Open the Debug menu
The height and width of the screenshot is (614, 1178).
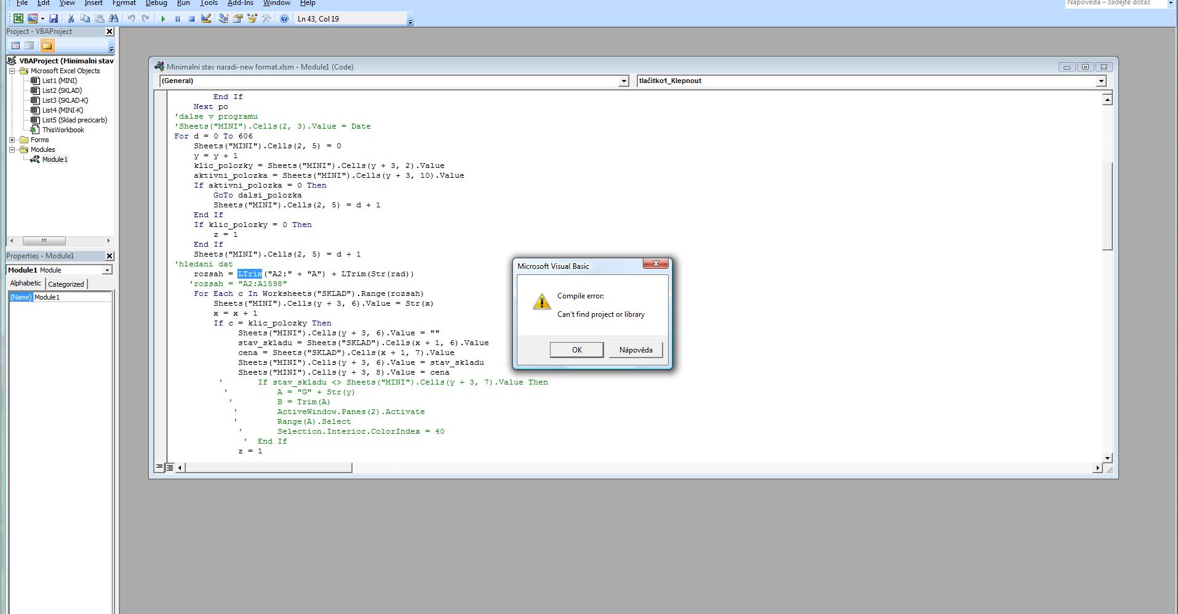[156, 3]
